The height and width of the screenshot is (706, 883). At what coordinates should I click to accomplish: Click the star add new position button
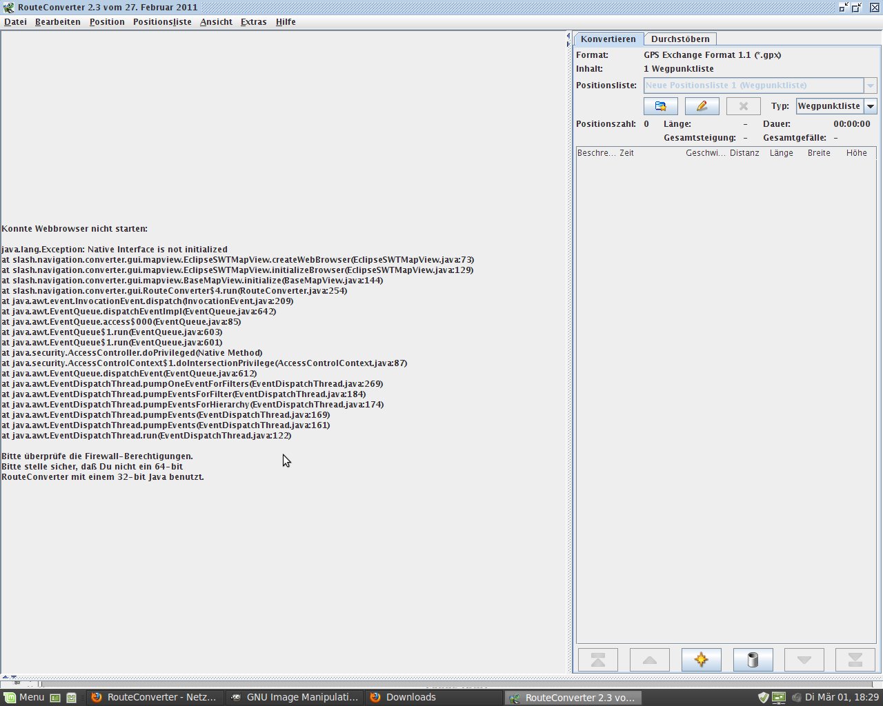[701, 660]
